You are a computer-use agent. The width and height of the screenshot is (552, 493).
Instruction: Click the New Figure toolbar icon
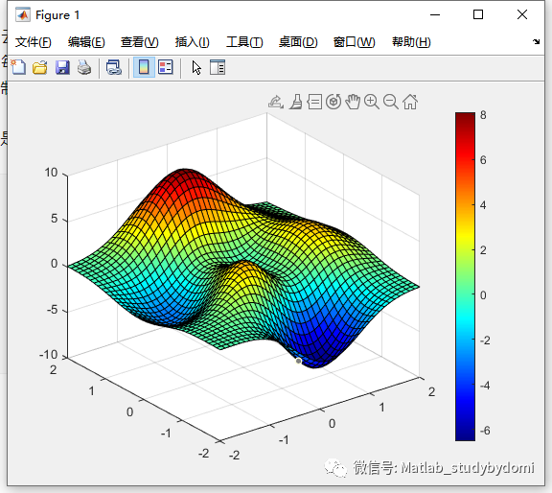pyautogui.click(x=18, y=67)
